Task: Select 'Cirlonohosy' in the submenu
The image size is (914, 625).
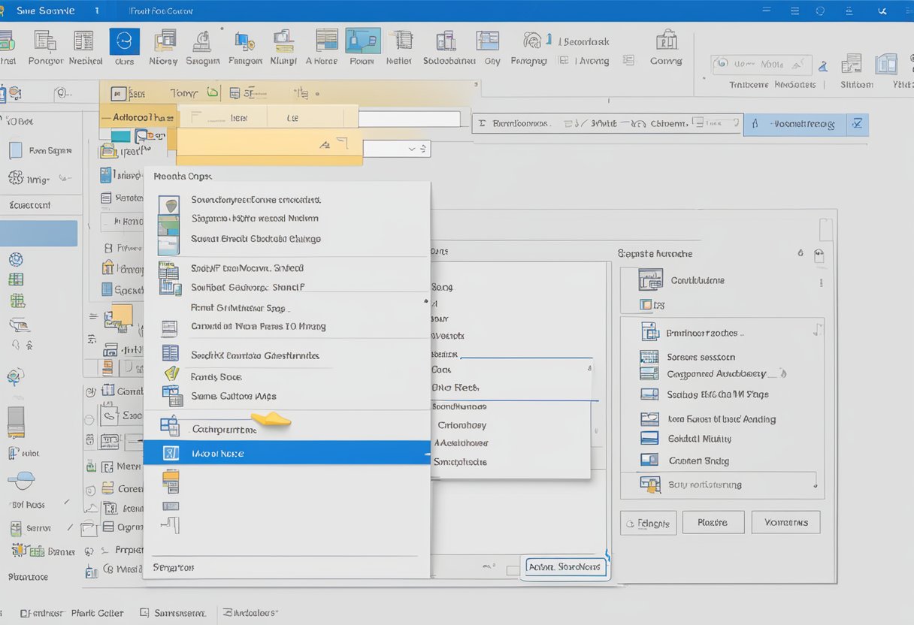Action: 462,425
